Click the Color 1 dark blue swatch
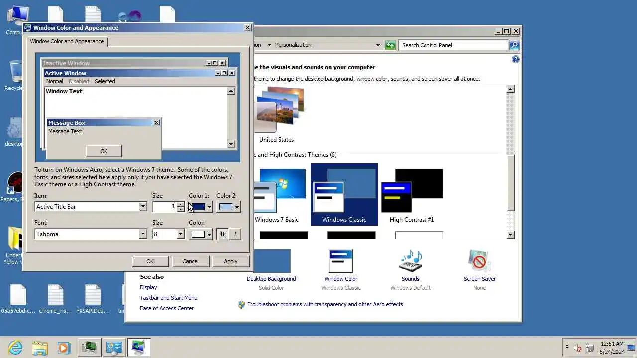This screenshot has height=358, width=637. pos(198,207)
